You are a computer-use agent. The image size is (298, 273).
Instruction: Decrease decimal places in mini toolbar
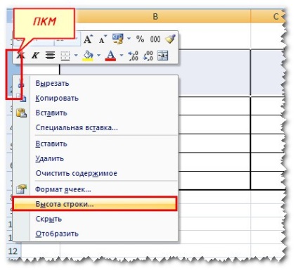click(148, 56)
